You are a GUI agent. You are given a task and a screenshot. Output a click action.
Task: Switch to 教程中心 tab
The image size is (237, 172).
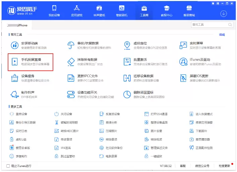[x=166, y=11]
